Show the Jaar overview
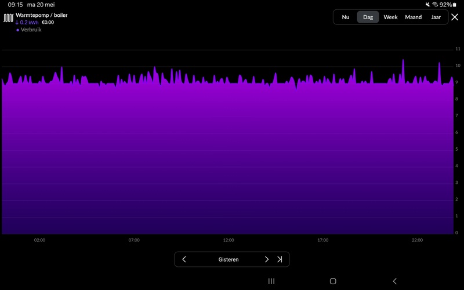 [x=436, y=17]
